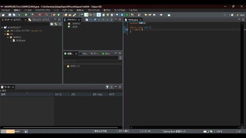Open the プロジェクト(P) menu

93,10
